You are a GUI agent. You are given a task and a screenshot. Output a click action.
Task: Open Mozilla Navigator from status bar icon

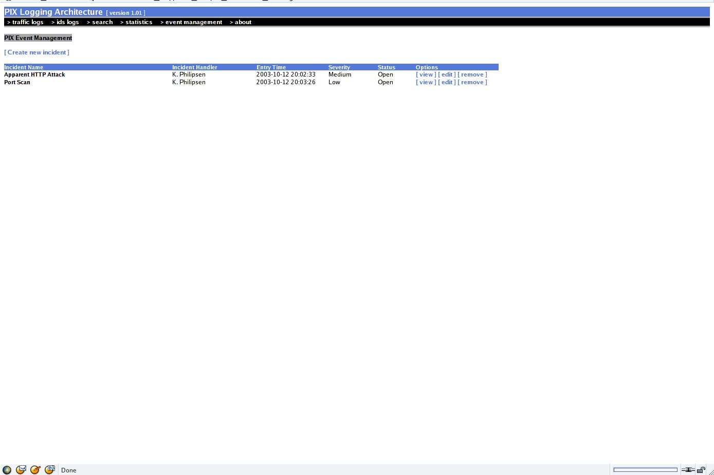(x=7, y=470)
